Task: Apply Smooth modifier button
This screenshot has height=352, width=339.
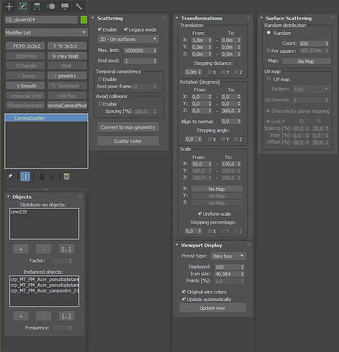Action: [25, 86]
